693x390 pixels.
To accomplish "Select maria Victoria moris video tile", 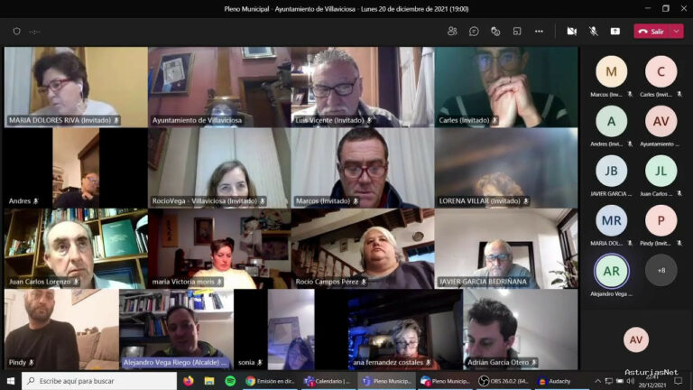I will pyautogui.click(x=219, y=248).
